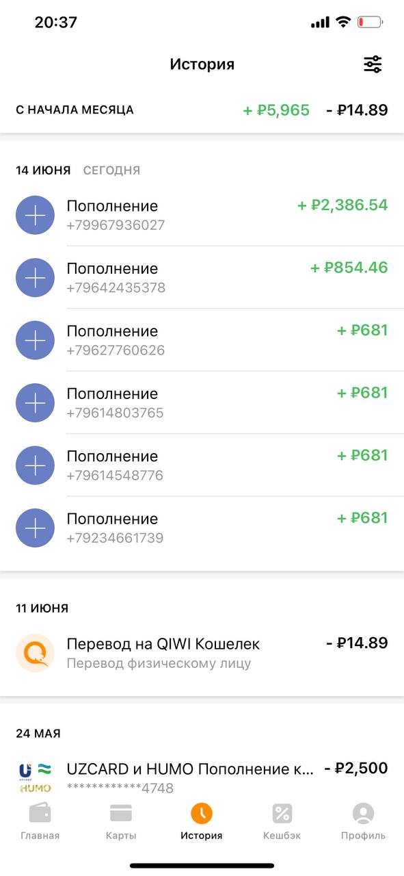Screen dimensions: 404x876
Task: Tap the battery indicator in status bar
Action: pyautogui.click(x=371, y=23)
